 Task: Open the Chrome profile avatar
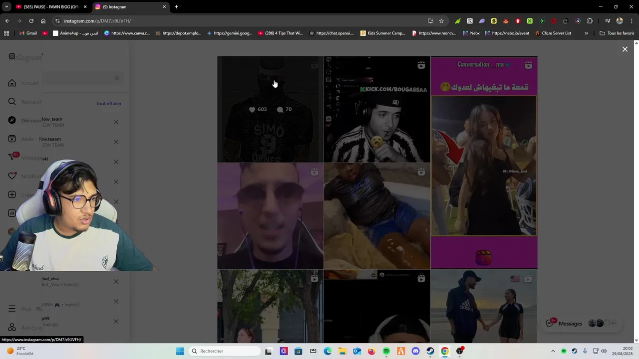pos(620,21)
